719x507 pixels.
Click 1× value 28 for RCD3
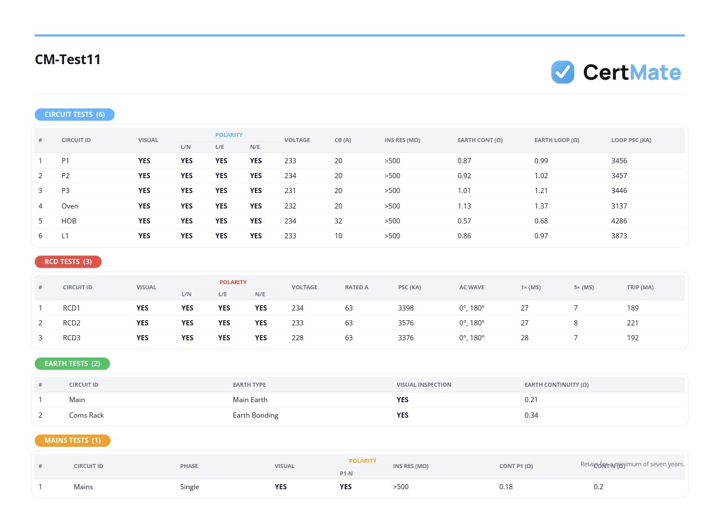click(x=524, y=338)
